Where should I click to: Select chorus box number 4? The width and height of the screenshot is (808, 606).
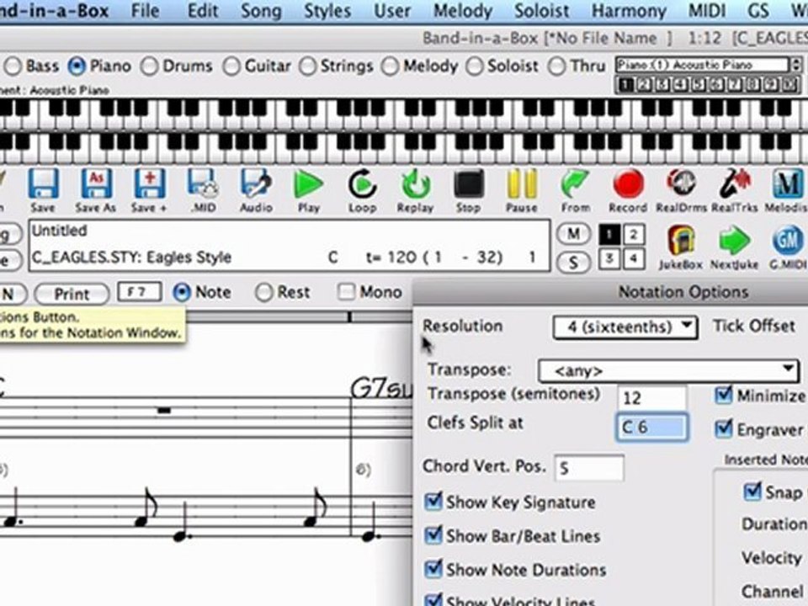(x=633, y=258)
